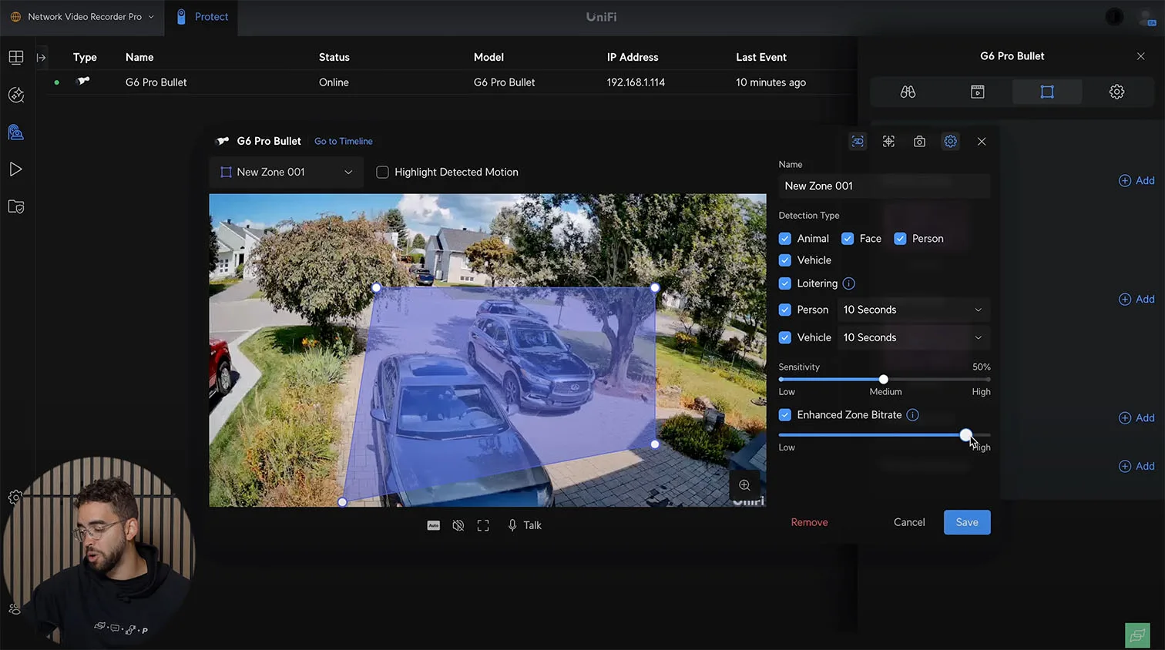Close the camera viewer dialog
1165x650 pixels.
coord(982,142)
